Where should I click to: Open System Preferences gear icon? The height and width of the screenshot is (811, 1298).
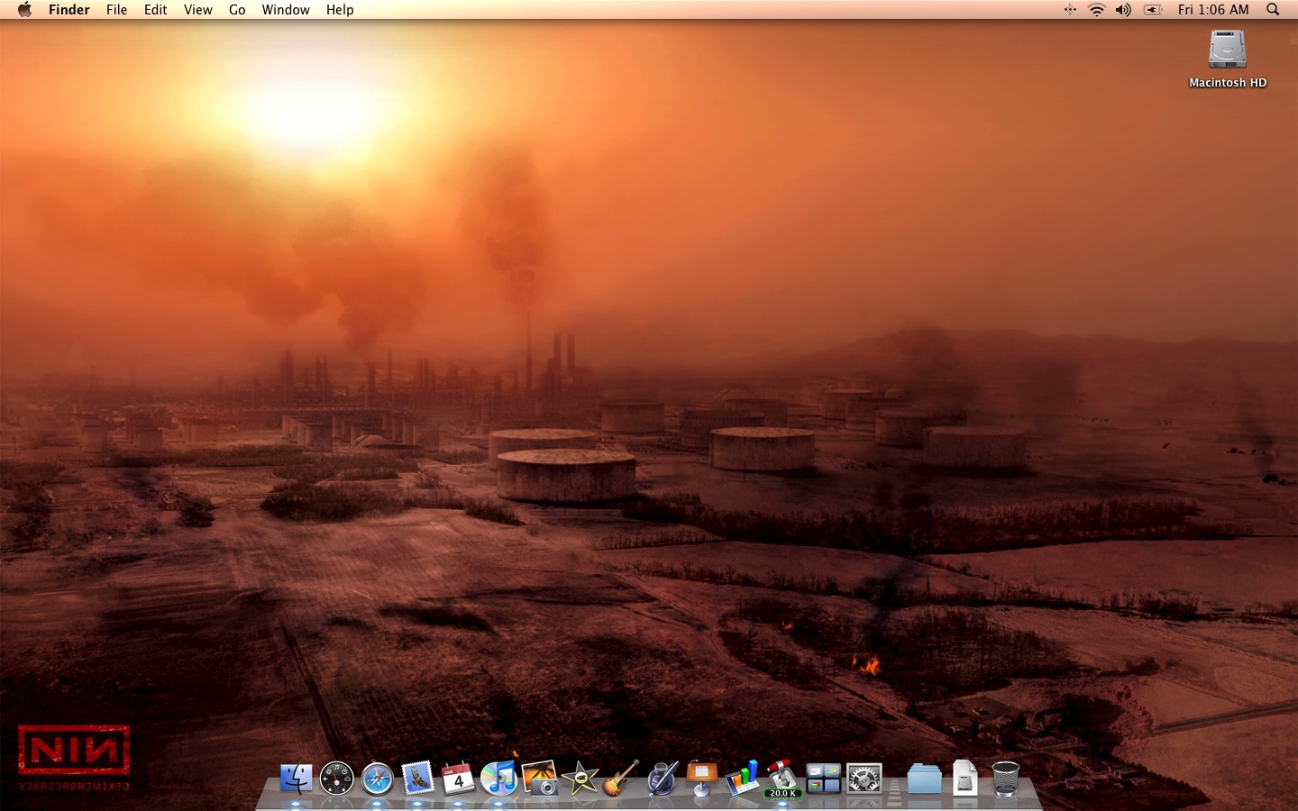(x=864, y=778)
